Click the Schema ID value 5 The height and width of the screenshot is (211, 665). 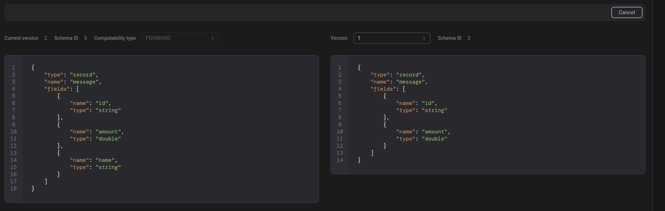[x=85, y=38]
